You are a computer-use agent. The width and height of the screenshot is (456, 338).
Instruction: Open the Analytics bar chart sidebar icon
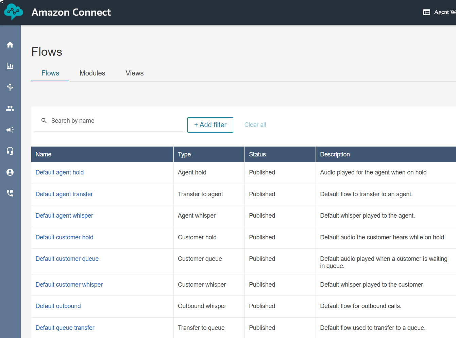[x=10, y=66]
